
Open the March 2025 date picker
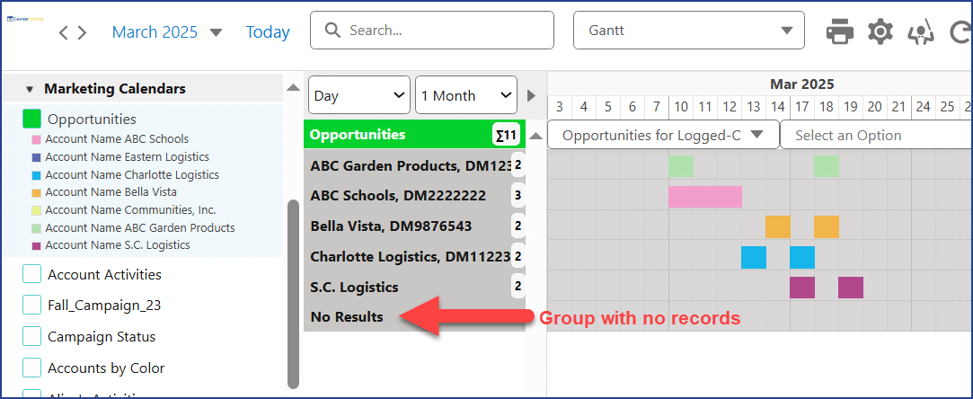(166, 32)
